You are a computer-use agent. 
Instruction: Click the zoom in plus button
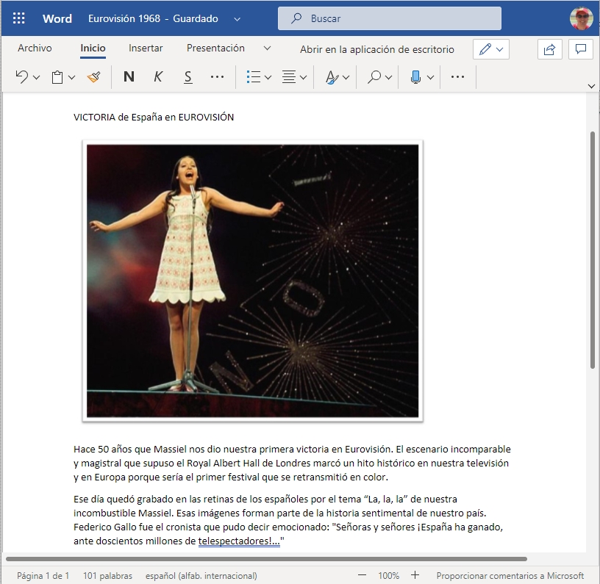tap(415, 575)
